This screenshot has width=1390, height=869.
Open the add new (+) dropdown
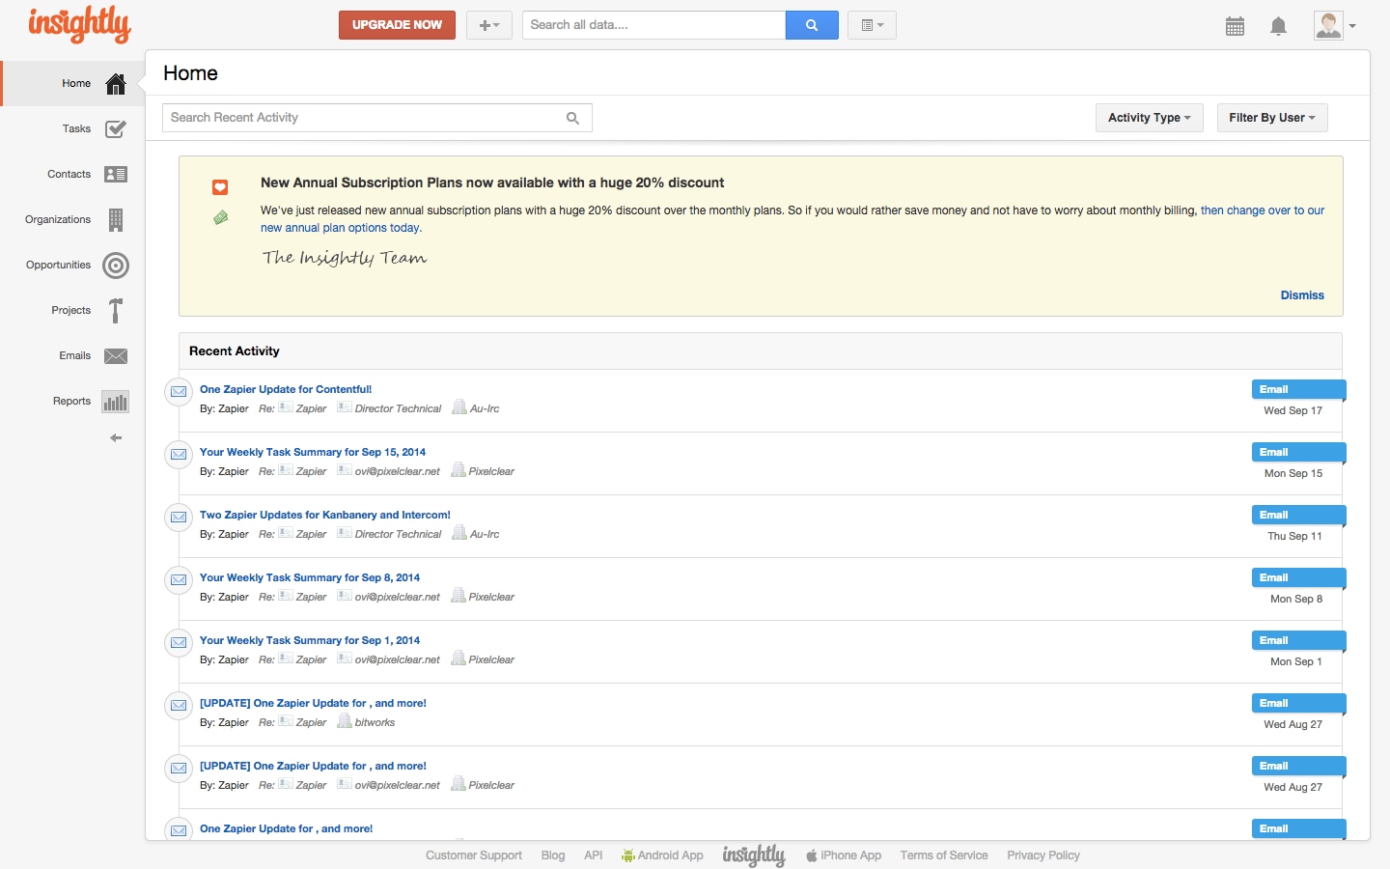click(489, 25)
